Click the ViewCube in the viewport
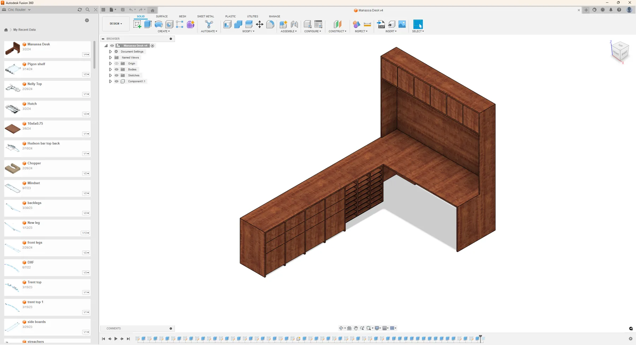 pos(620,51)
